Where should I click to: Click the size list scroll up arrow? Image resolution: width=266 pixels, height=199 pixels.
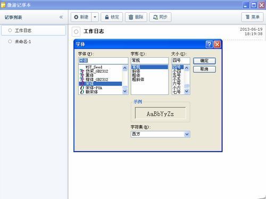pyautogui.click(x=187, y=68)
